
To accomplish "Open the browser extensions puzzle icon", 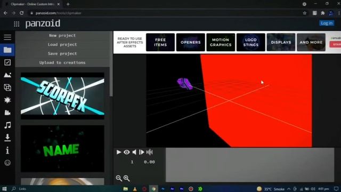I will pos(323,13).
